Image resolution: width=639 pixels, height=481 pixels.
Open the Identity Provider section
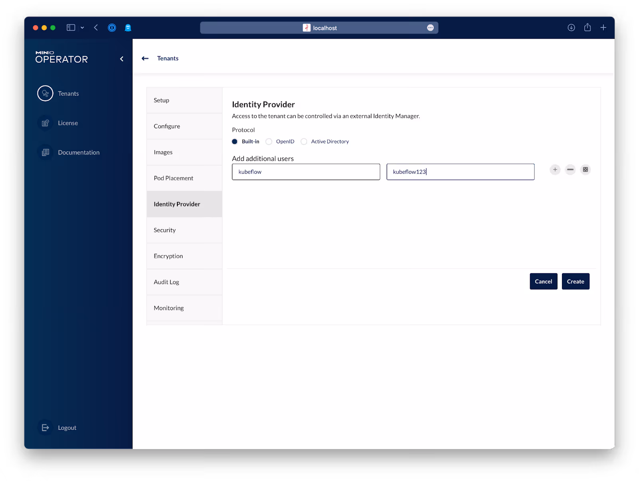[185, 204]
